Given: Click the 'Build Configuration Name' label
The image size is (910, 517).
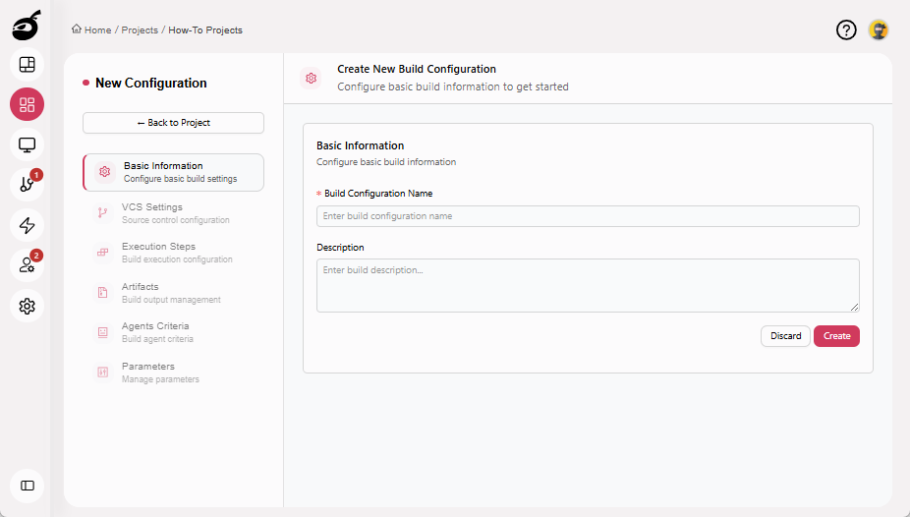Looking at the screenshot, I should (x=378, y=194).
